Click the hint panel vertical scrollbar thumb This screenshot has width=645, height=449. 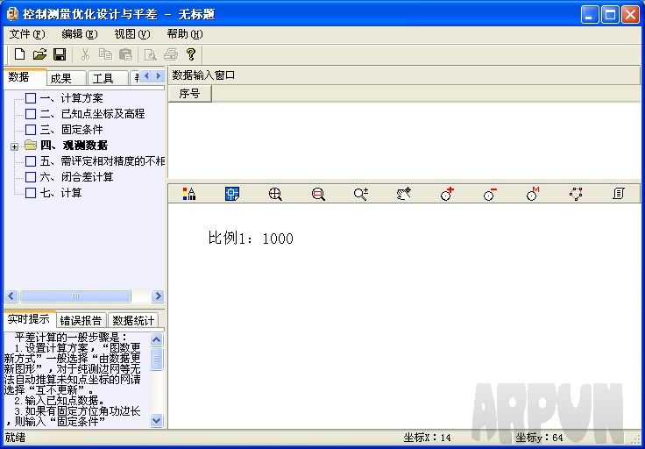pyautogui.click(x=157, y=359)
